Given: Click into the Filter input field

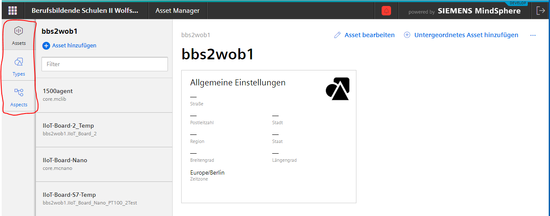Looking at the screenshot, I should pyautogui.click(x=104, y=64).
